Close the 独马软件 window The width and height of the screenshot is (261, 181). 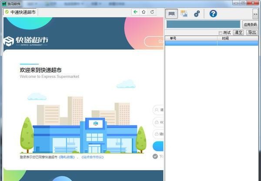[253, 3]
